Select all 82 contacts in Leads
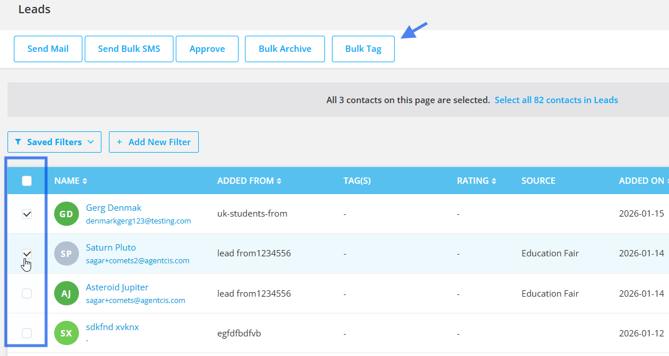 click(556, 100)
